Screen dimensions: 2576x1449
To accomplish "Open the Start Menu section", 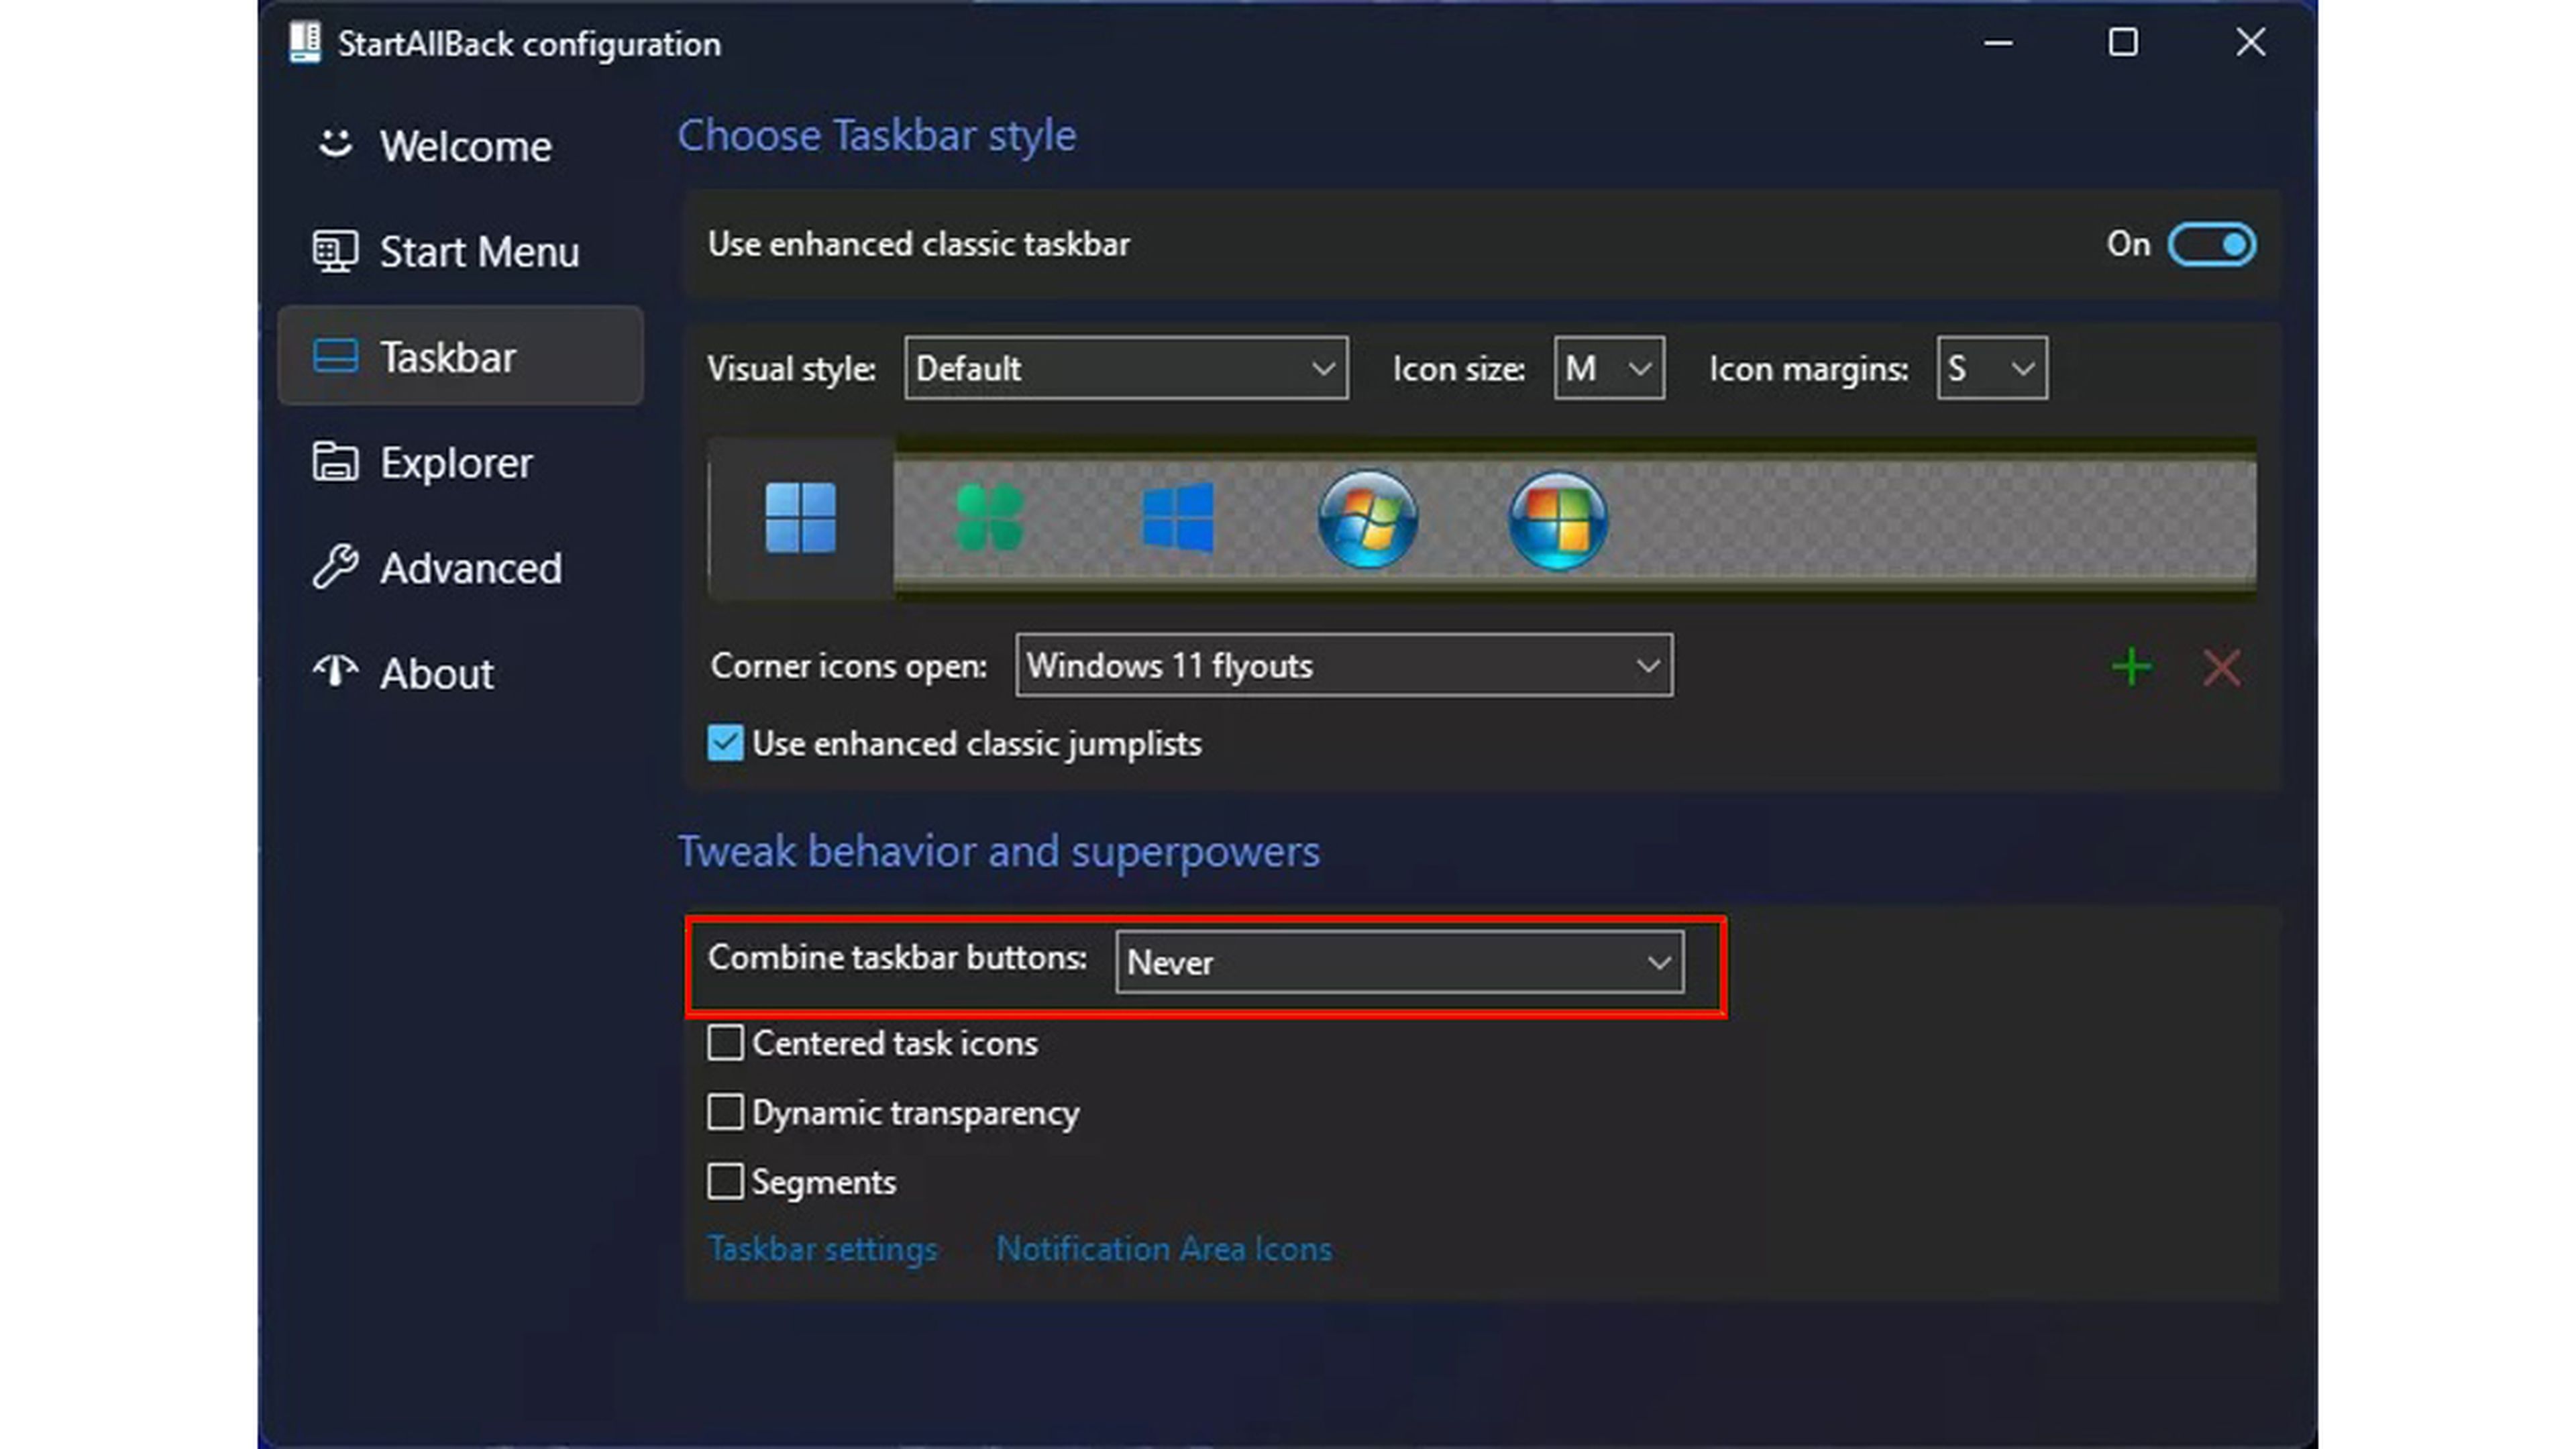I will [x=460, y=251].
